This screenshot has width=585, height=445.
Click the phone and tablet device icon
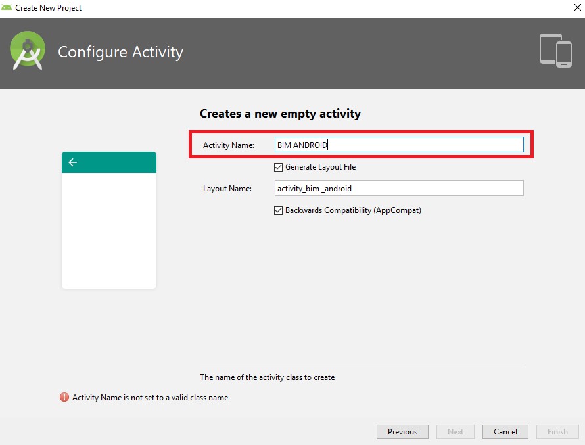555,51
